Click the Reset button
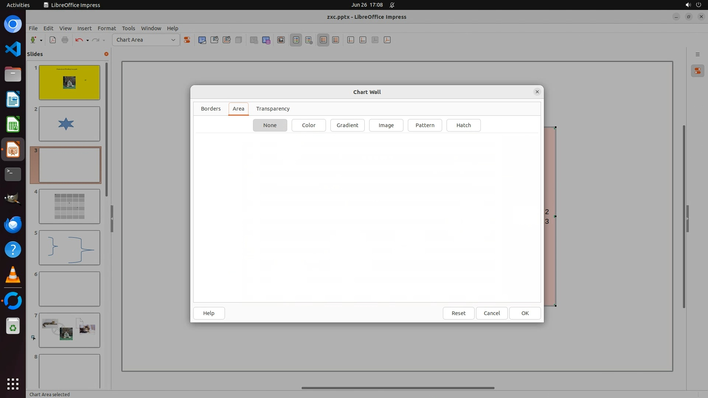This screenshot has height=398, width=708. 458,313
